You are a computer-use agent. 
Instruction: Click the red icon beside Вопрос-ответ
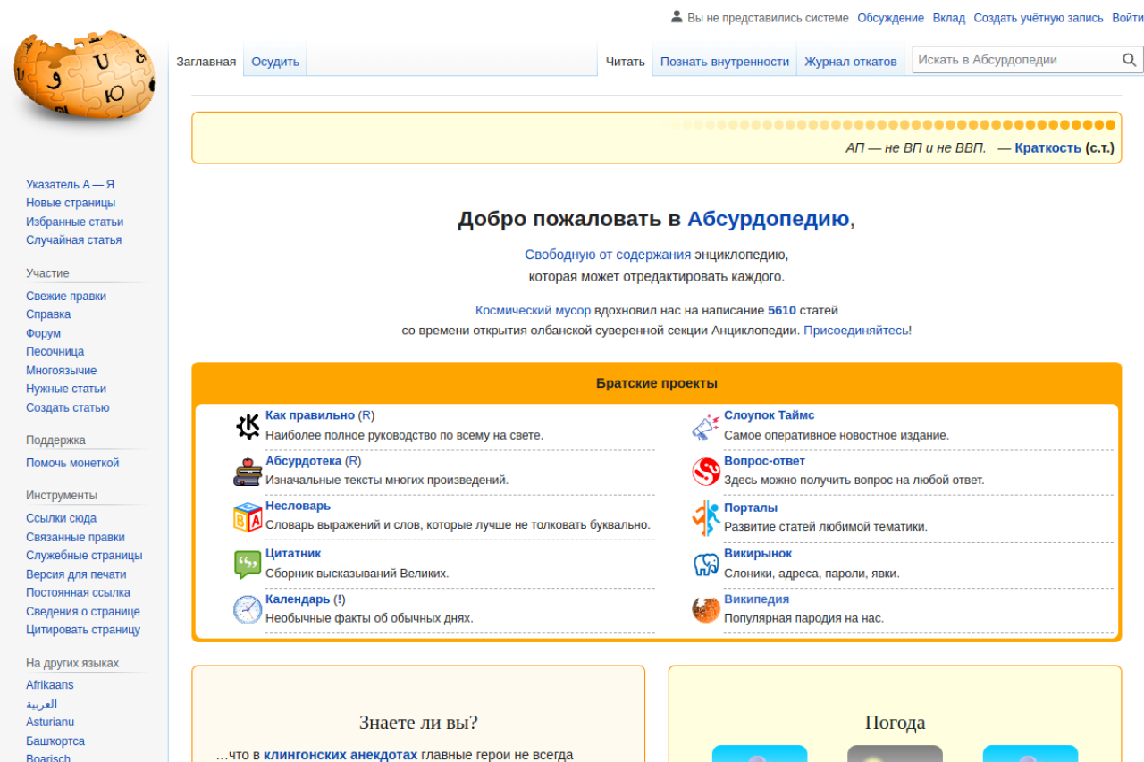(705, 471)
